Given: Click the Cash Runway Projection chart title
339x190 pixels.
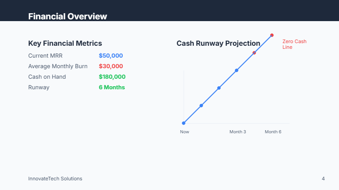Looking at the screenshot, I should click(218, 43).
